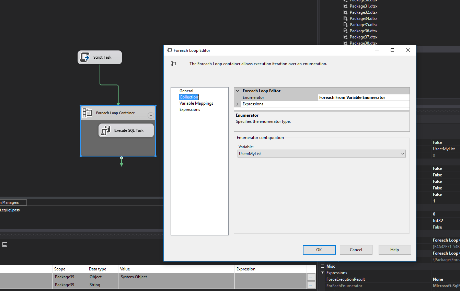Go to the Variable Mappings page
460x291 pixels.
pos(196,103)
